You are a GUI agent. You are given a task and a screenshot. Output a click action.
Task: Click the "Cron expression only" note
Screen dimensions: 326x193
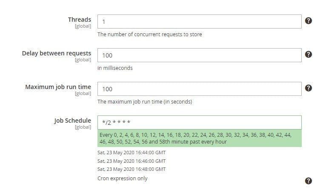tap(123, 179)
